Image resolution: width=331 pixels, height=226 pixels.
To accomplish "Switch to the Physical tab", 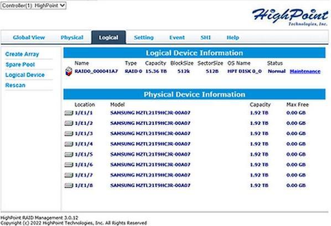I will pos(72,38).
